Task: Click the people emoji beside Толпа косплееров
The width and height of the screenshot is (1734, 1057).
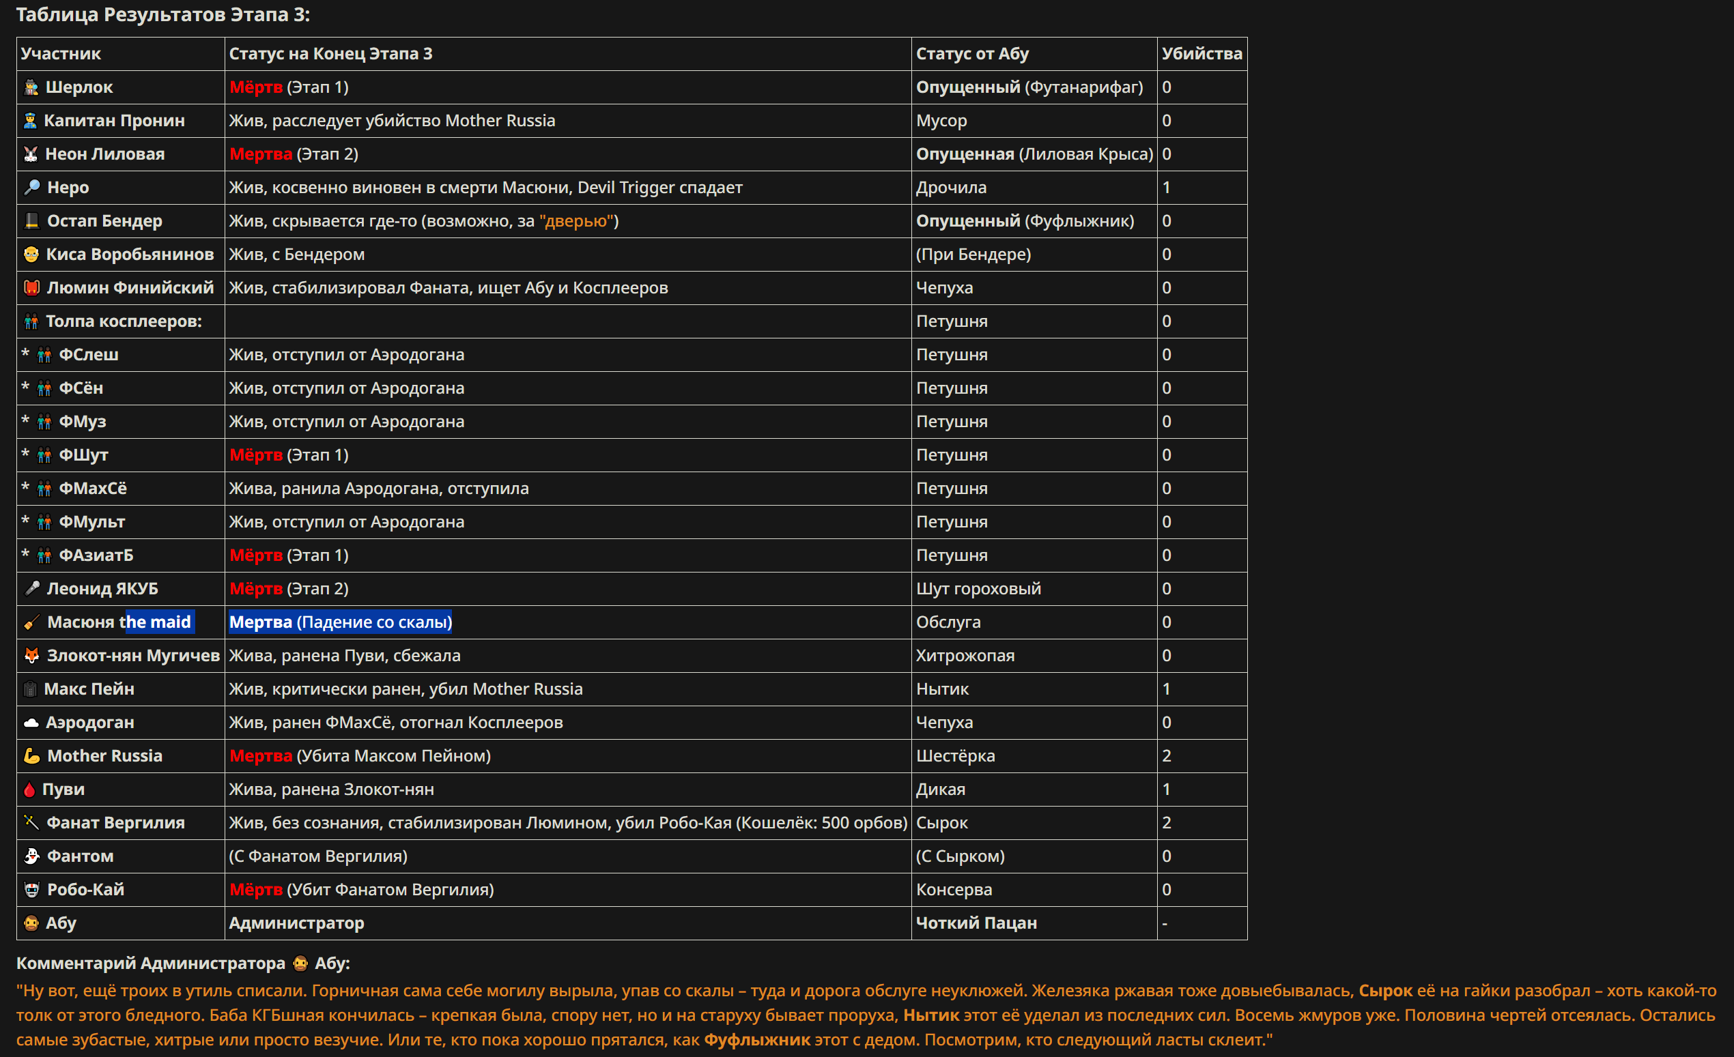Action: click(31, 321)
